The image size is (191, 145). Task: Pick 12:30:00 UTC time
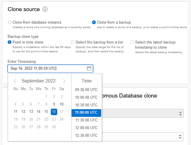tap(86, 135)
